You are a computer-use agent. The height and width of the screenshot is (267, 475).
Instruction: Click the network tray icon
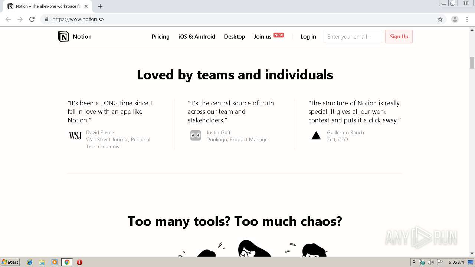coord(422,262)
